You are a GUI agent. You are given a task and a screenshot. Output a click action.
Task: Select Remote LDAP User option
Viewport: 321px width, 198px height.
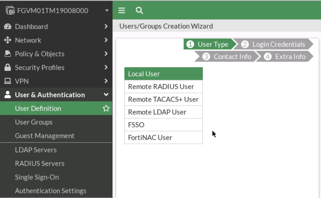pos(163,112)
